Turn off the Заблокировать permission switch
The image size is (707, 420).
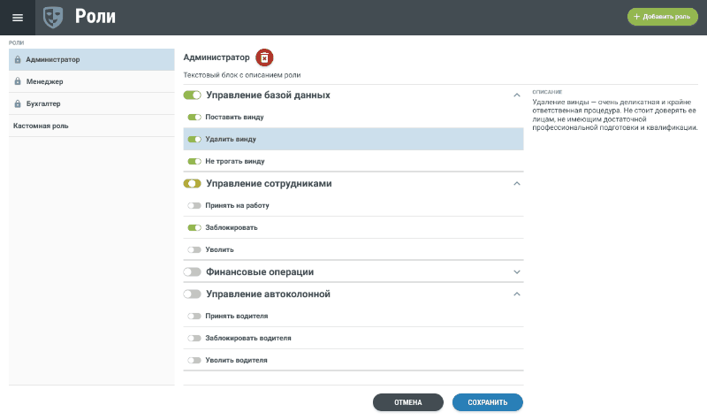194,227
